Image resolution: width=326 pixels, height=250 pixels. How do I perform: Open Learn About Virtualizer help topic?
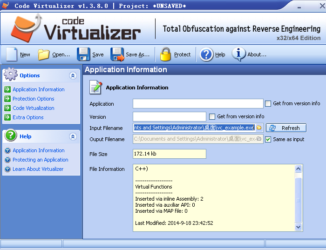point(38,169)
